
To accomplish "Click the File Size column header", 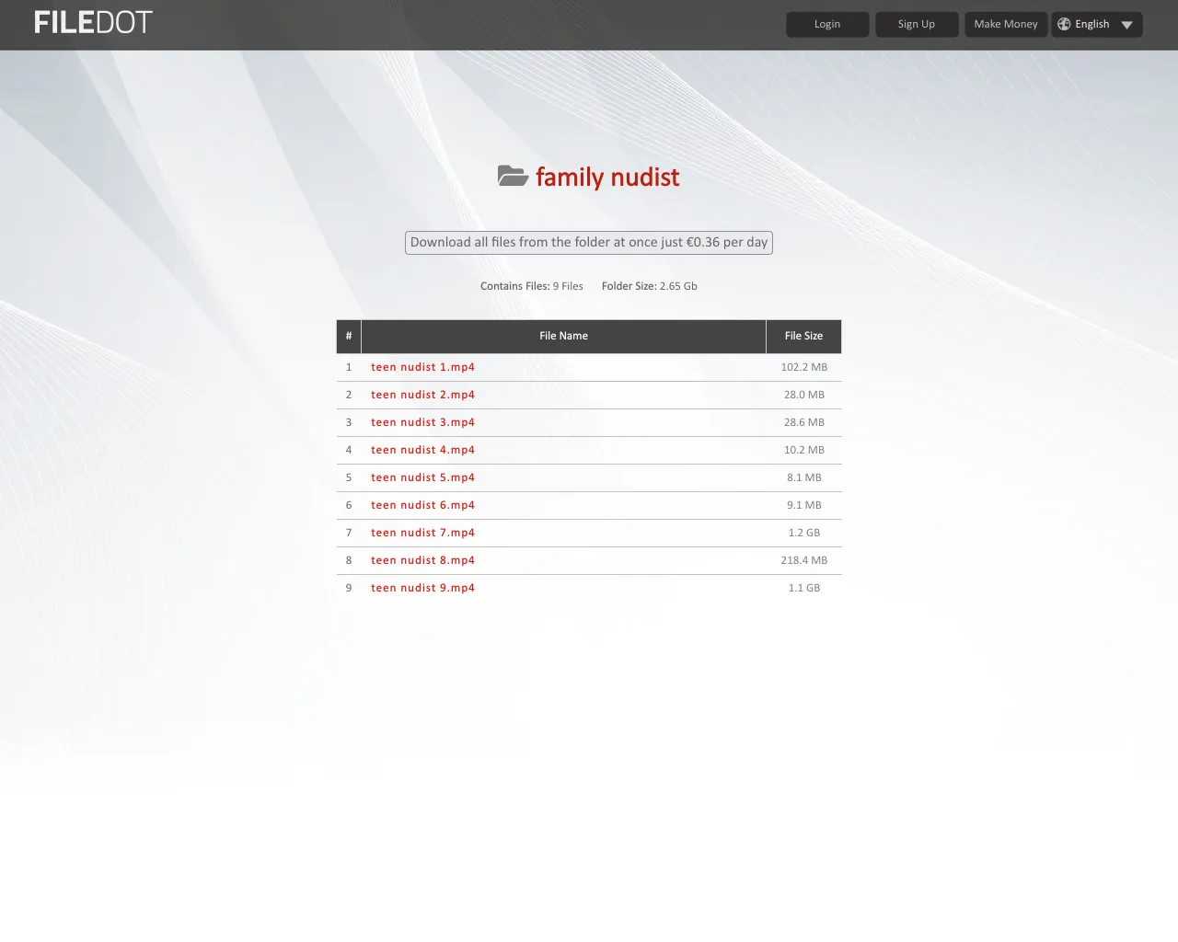I will pos(803,336).
